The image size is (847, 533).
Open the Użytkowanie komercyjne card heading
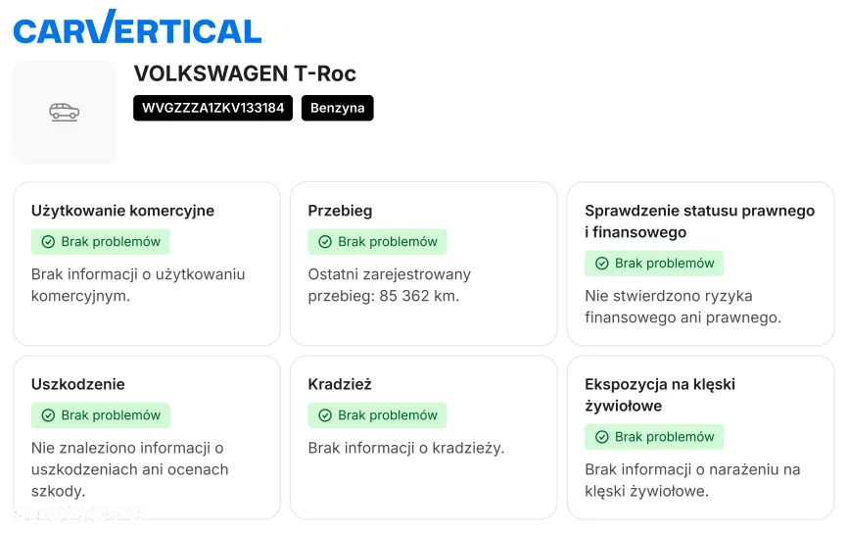pos(122,211)
